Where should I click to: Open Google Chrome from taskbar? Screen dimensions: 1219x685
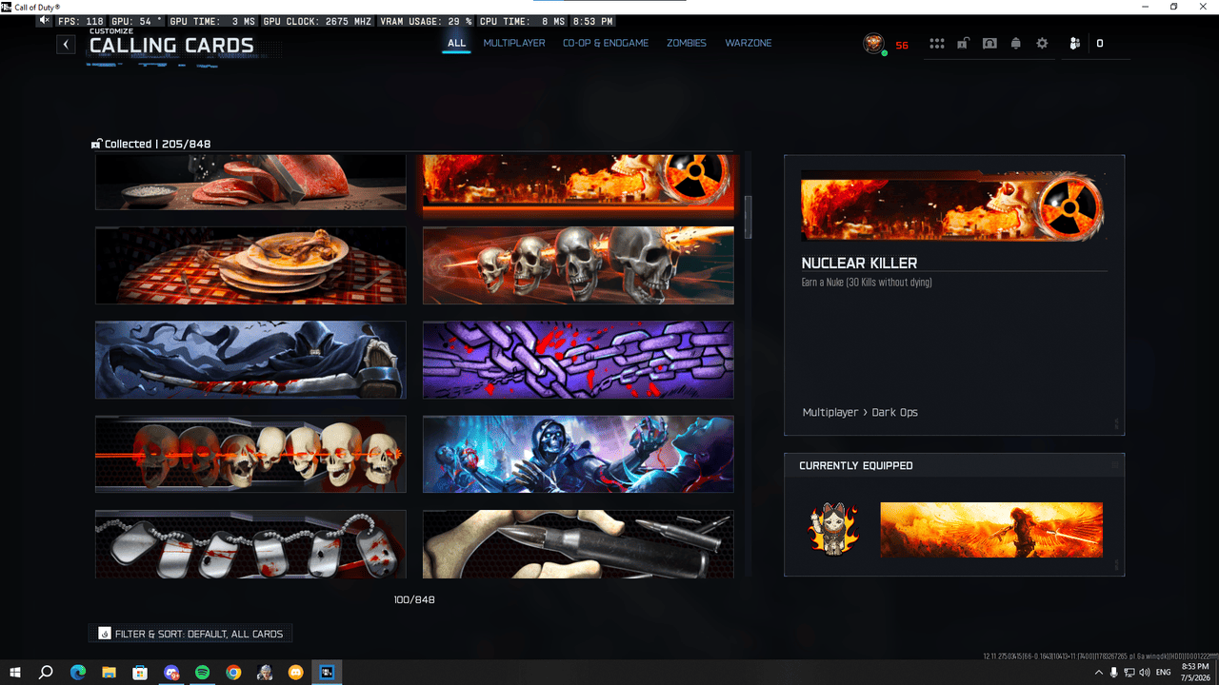[233, 673]
